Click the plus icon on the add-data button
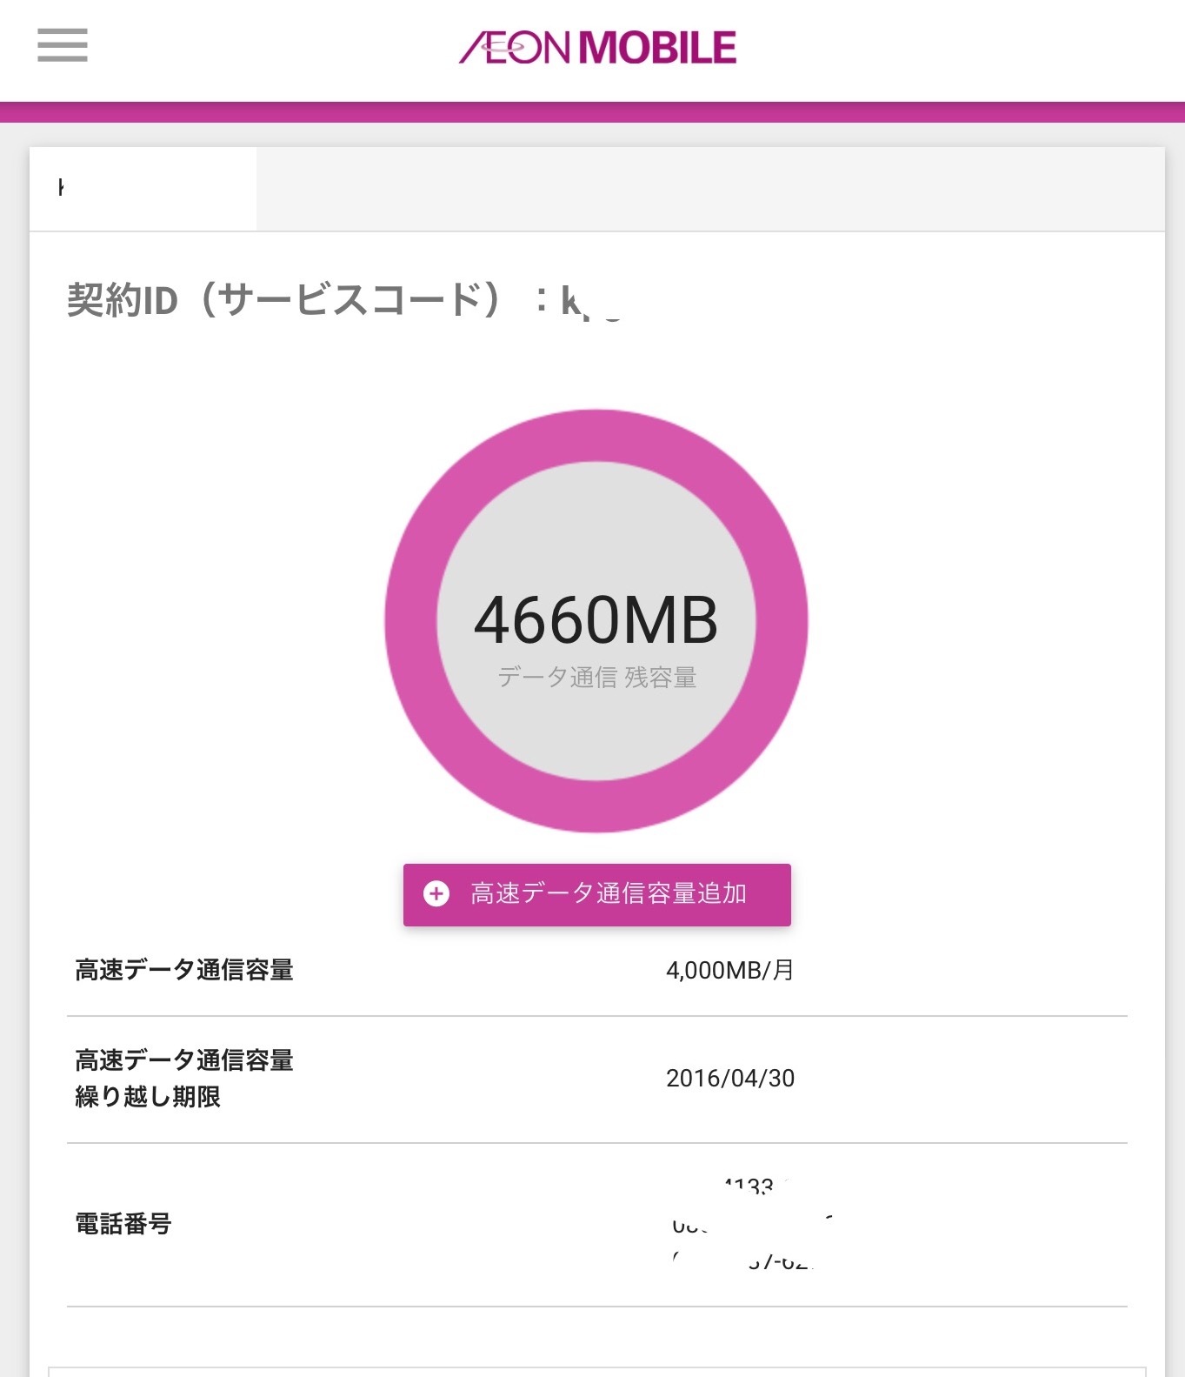 click(x=436, y=893)
